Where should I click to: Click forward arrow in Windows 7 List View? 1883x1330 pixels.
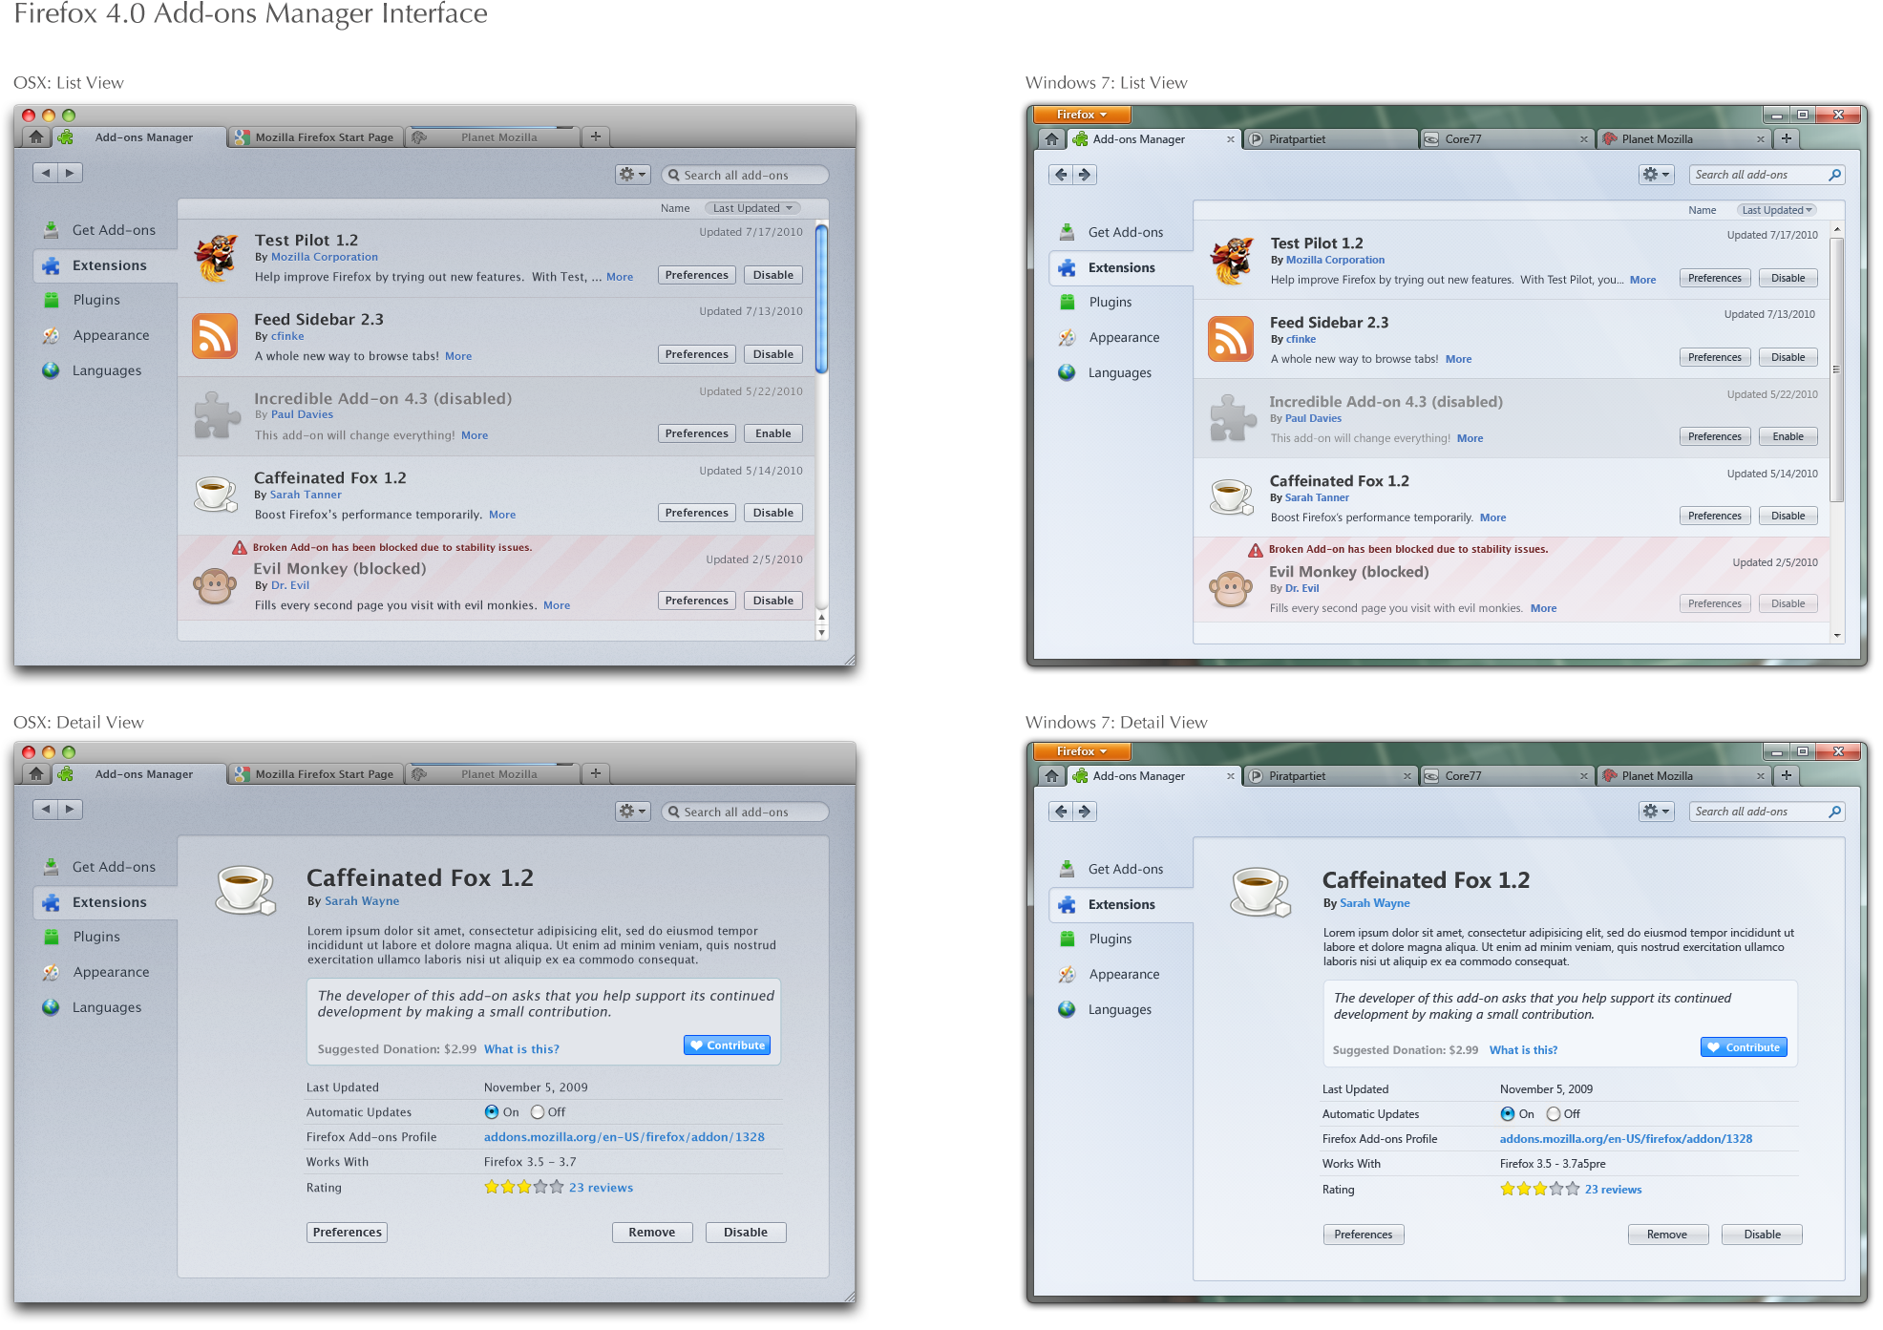(1085, 175)
